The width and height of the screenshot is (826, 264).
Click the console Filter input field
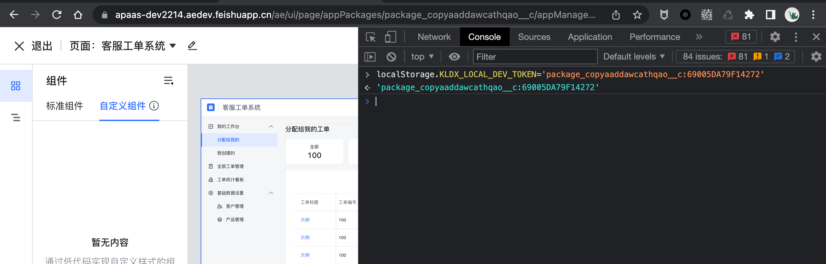coord(535,57)
